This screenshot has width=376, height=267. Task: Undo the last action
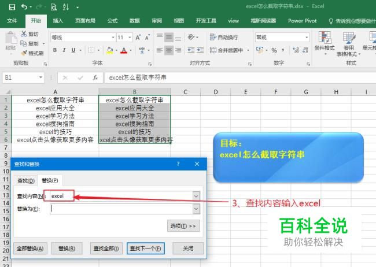tap(24, 7)
